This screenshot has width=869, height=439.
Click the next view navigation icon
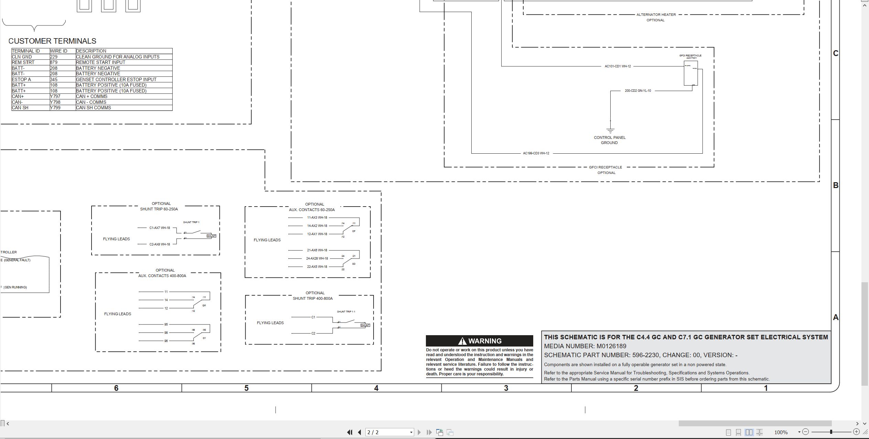click(x=450, y=432)
